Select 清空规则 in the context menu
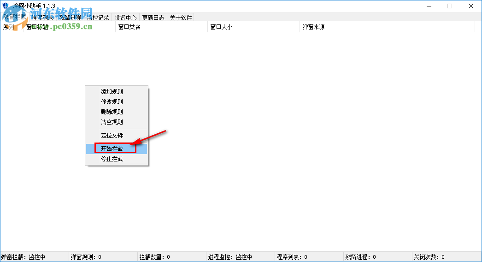Screen dimensions: 482x262 tap(117, 122)
